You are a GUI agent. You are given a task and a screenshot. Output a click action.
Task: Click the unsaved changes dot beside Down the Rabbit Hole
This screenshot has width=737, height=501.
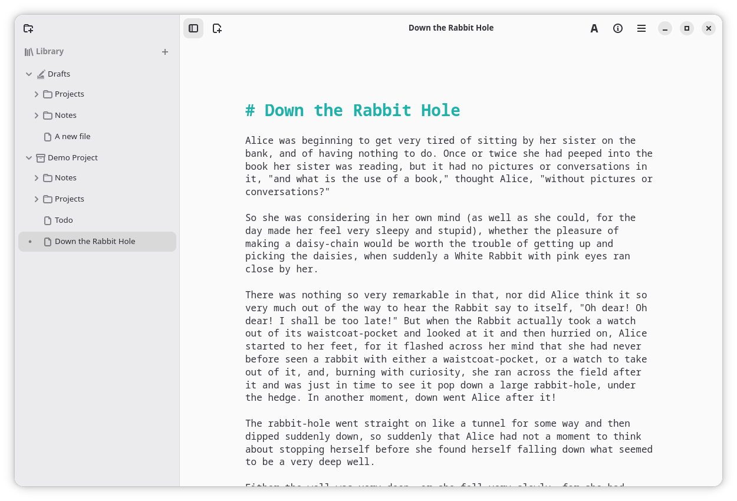30,241
